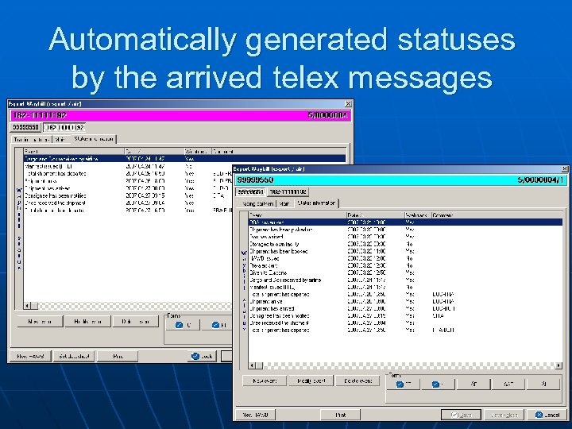The image size is (572, 429).
Task: Click New event button in back window
Action: tap(41, 322)
